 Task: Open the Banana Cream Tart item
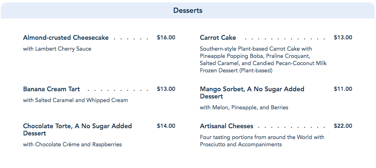51,89
